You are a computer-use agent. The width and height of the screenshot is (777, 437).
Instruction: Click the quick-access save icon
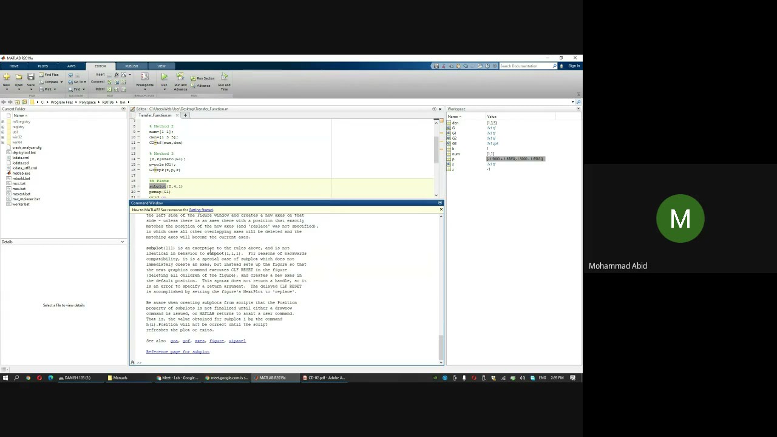click(x=436, y=66)
